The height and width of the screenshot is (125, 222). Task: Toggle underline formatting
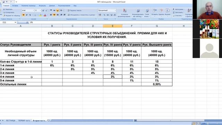click(x=30, y=15)
